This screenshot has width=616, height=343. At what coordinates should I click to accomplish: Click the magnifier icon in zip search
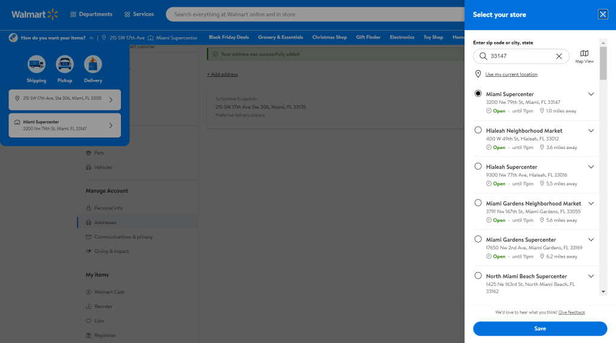point(483,56)
